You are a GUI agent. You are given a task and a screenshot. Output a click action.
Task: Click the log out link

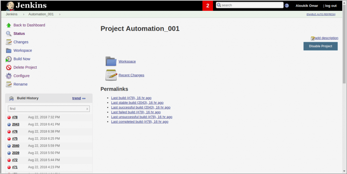(331, 6)
